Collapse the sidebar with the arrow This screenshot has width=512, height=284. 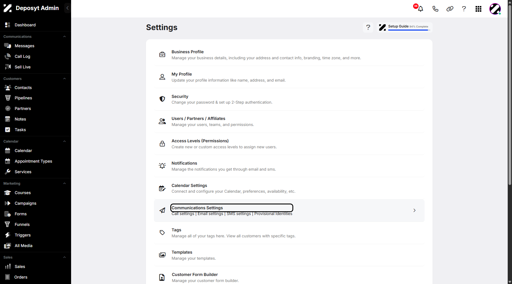67,8
